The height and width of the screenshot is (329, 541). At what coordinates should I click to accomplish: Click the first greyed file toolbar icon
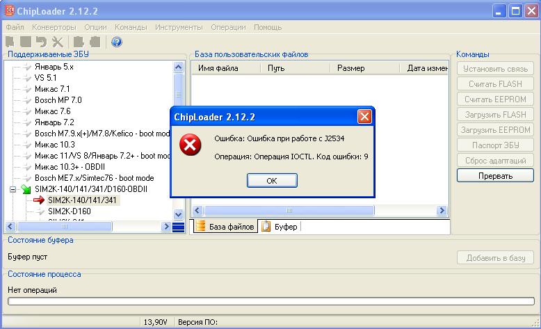10,42
